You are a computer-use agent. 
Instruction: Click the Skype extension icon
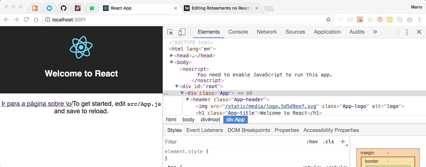400,19
